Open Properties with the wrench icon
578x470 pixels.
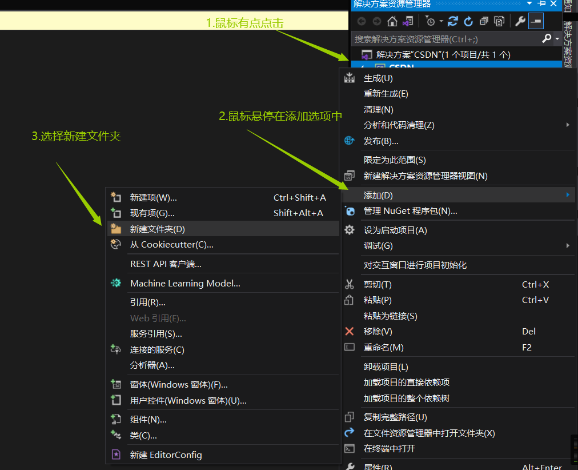click(521, 21)
